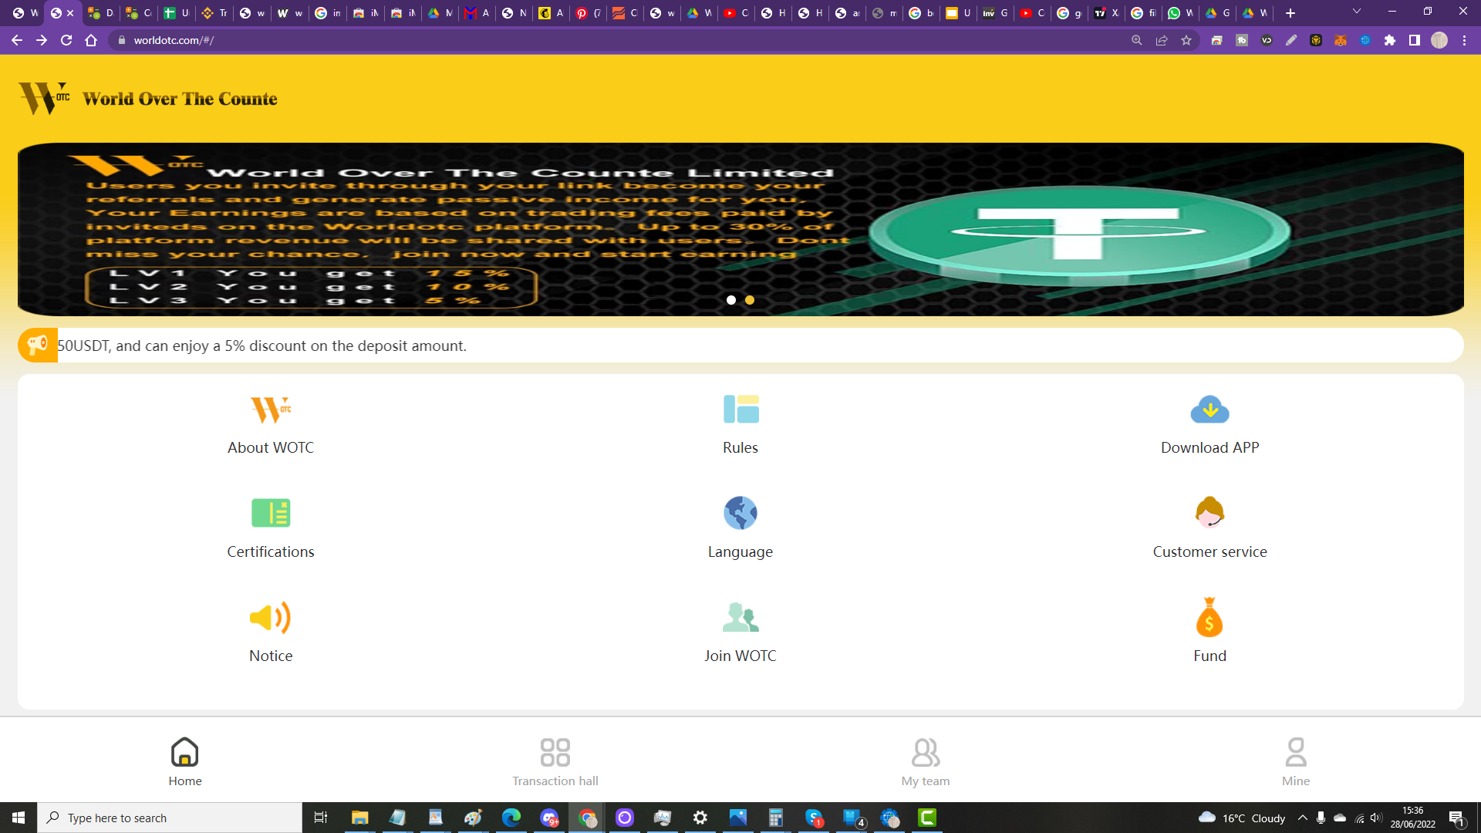Open the Chrome profile avatar

point(1439,40)
